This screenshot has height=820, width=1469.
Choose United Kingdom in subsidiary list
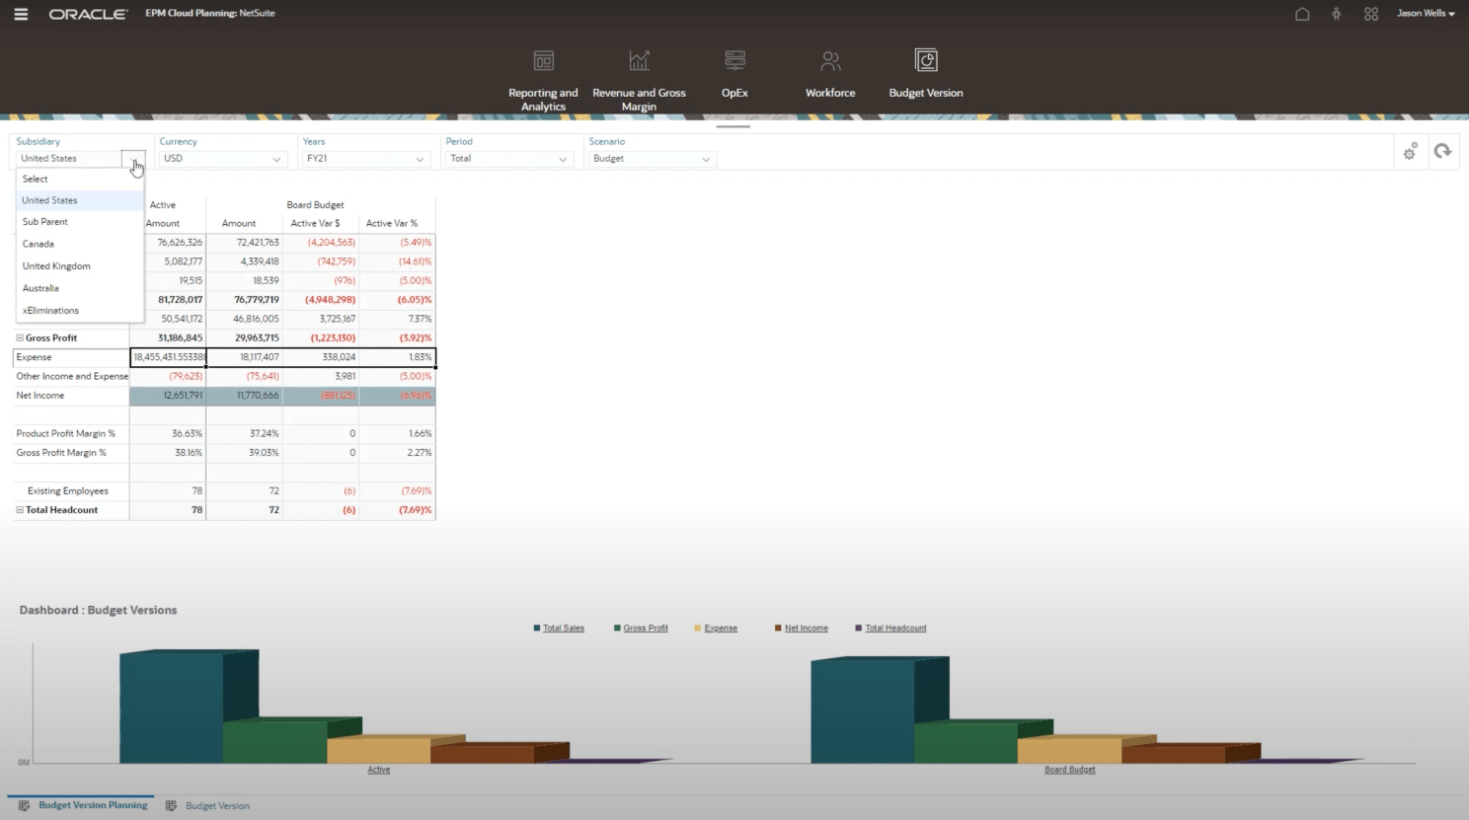(x=56, y=266)
